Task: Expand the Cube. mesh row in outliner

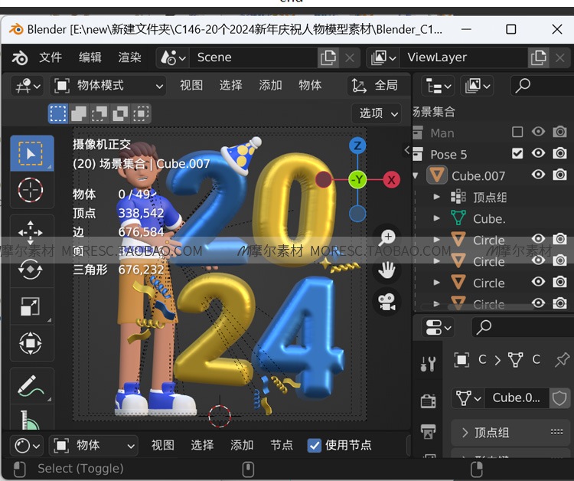Action: 436,218
